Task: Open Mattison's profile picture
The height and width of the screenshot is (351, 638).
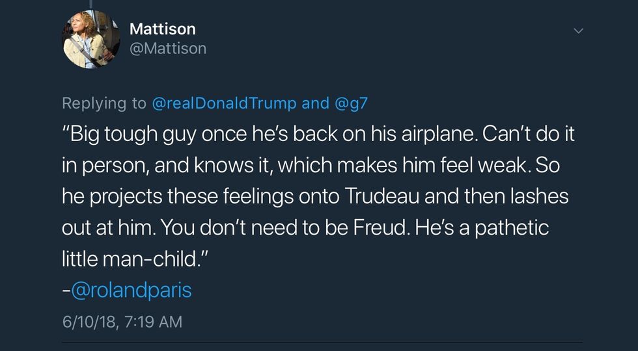Action: point(91,40)
